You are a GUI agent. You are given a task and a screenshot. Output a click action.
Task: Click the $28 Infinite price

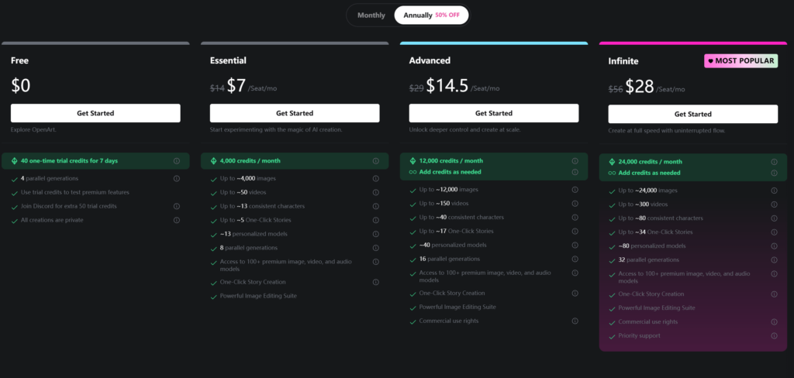pos(640,87)
